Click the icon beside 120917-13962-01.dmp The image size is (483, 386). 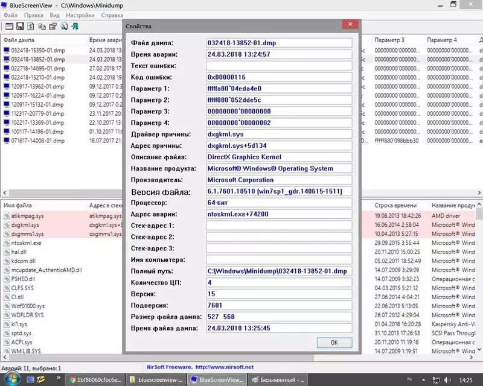[x=7, y=86]
